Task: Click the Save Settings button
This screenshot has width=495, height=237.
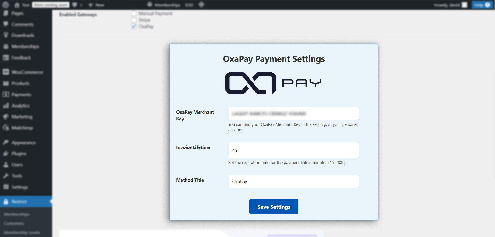Action: tap(274, 207)
